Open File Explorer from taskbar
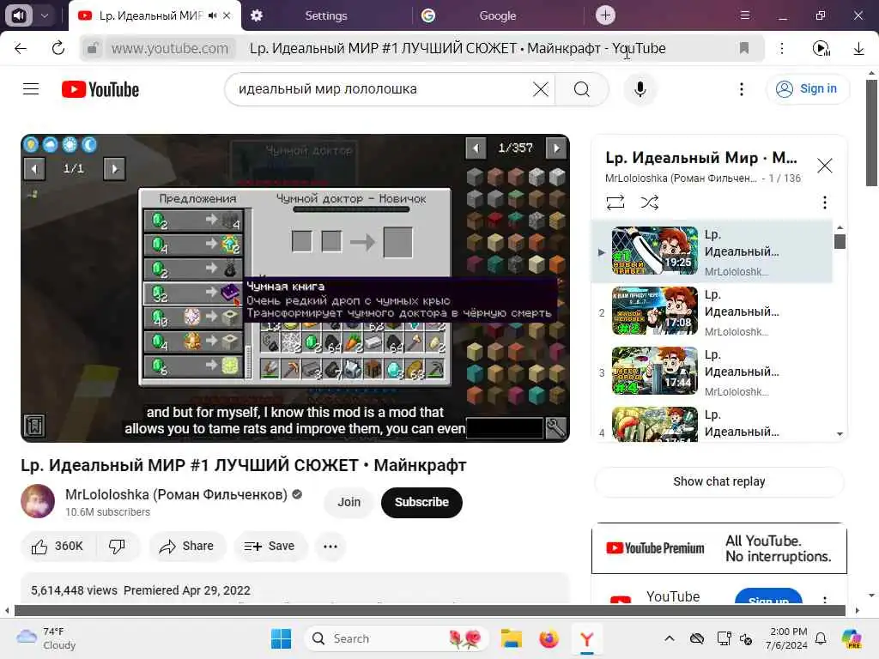The height and width of the screenshot is (659, 879). click(512, 638)
